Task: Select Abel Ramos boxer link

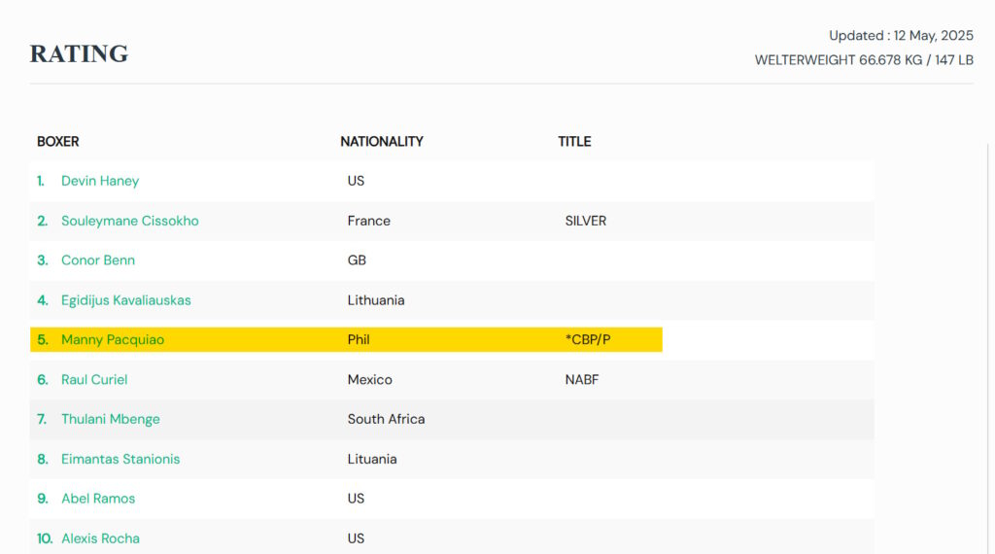Action: click(98, 499)
